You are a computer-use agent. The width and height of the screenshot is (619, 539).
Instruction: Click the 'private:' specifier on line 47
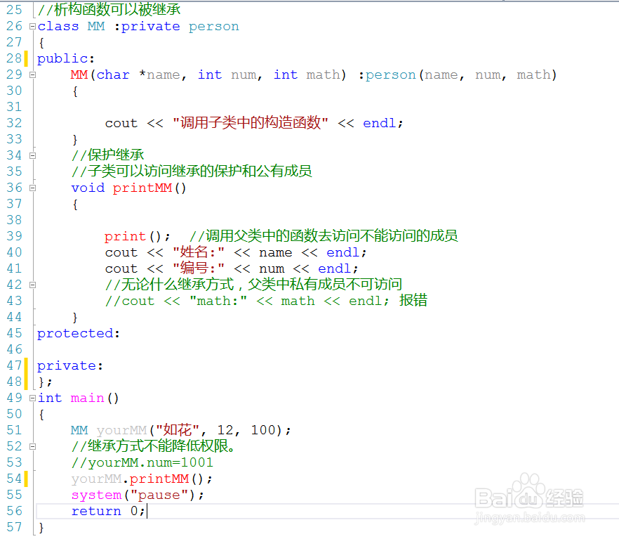click(70, 366)
